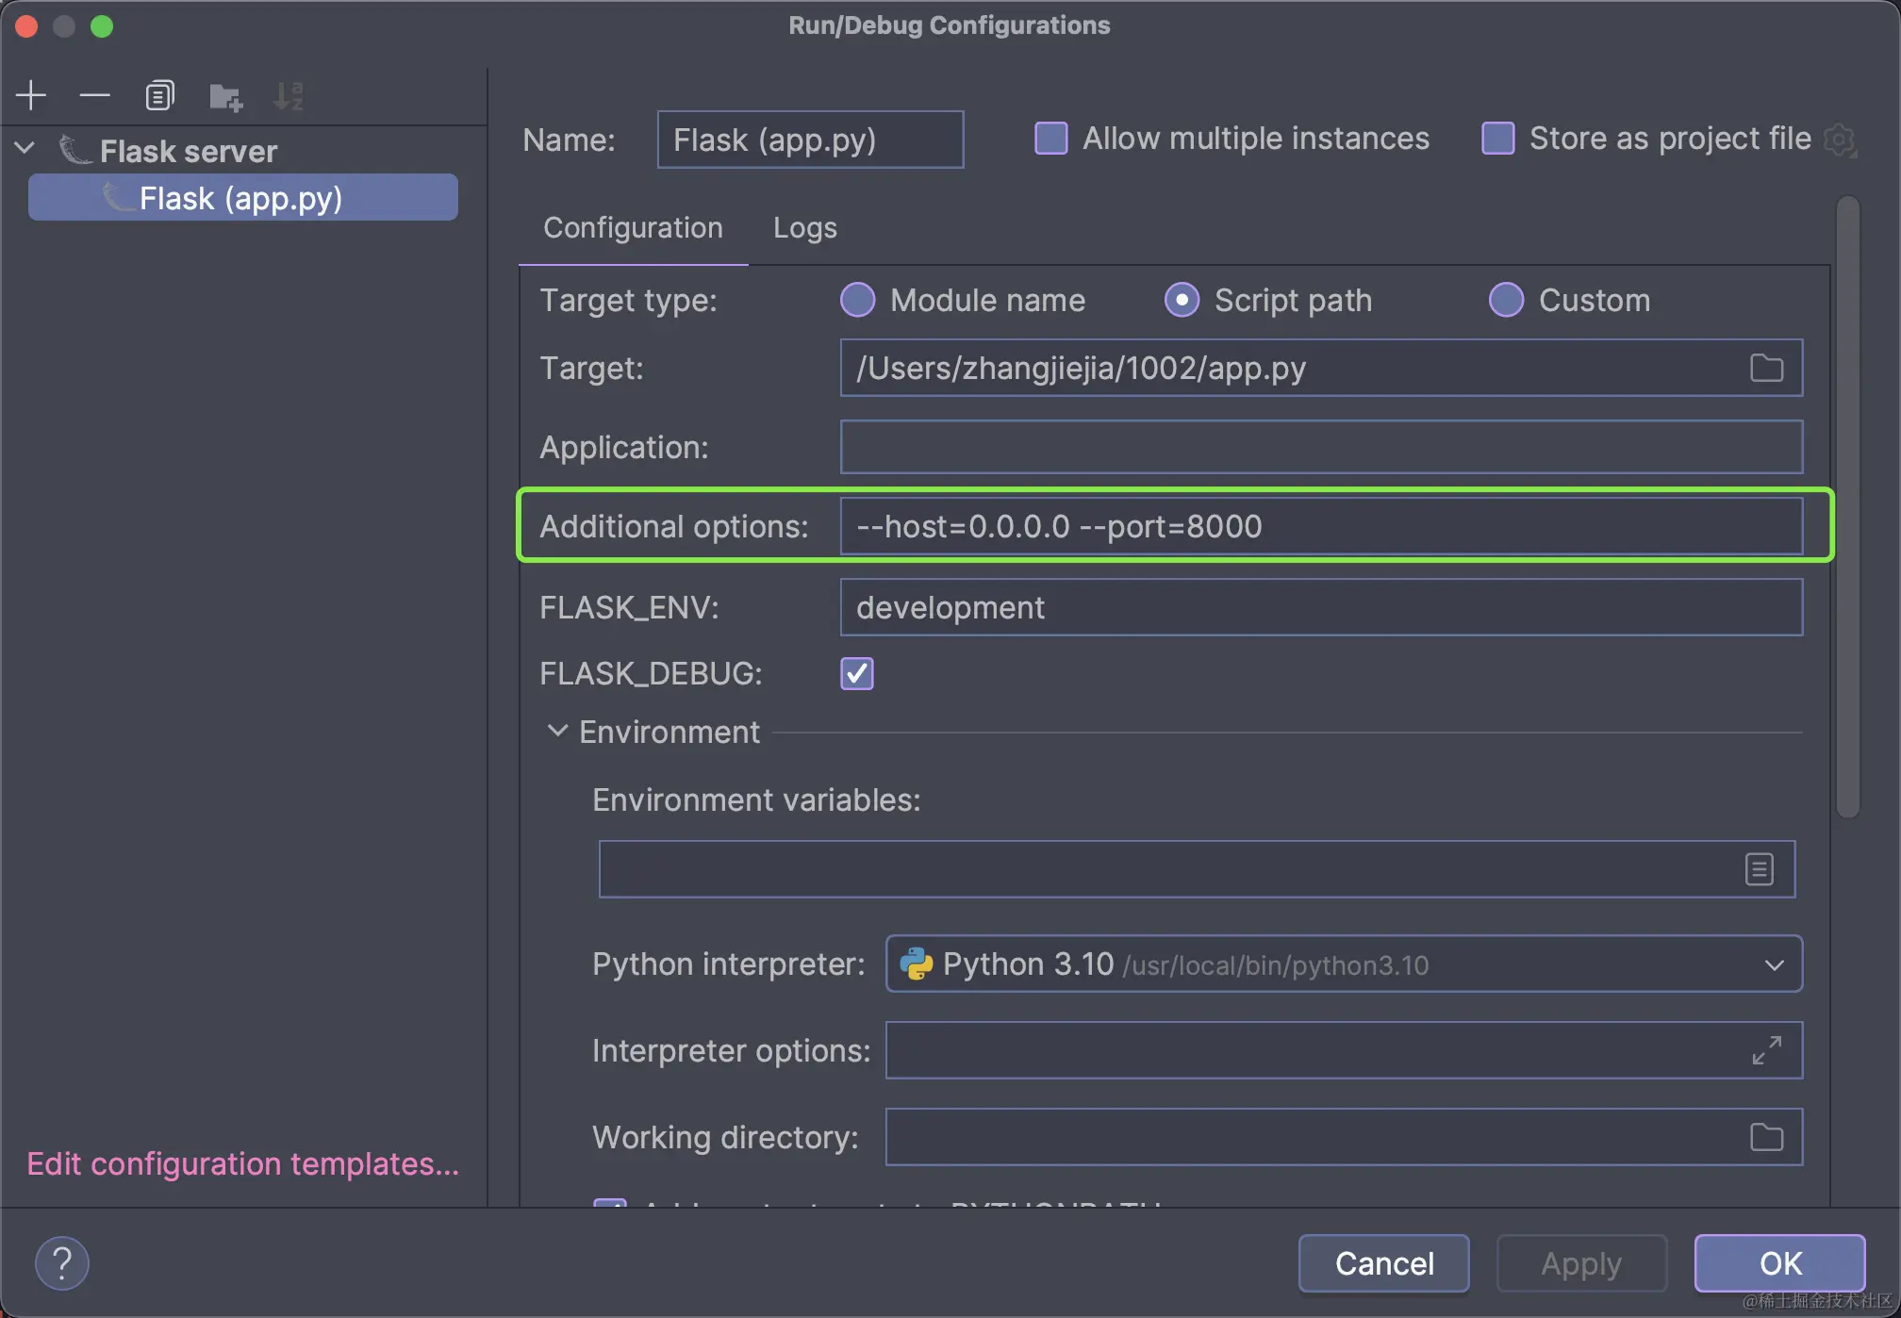Enable Allow multiple instances checkbox

pos(1050,139)
